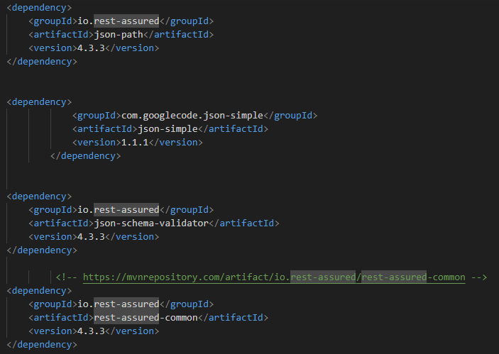Image resolution: width=499 pixels, height=354 pixels.
Task: Click the comment opening marker before the URL
Action: point(66,277)
